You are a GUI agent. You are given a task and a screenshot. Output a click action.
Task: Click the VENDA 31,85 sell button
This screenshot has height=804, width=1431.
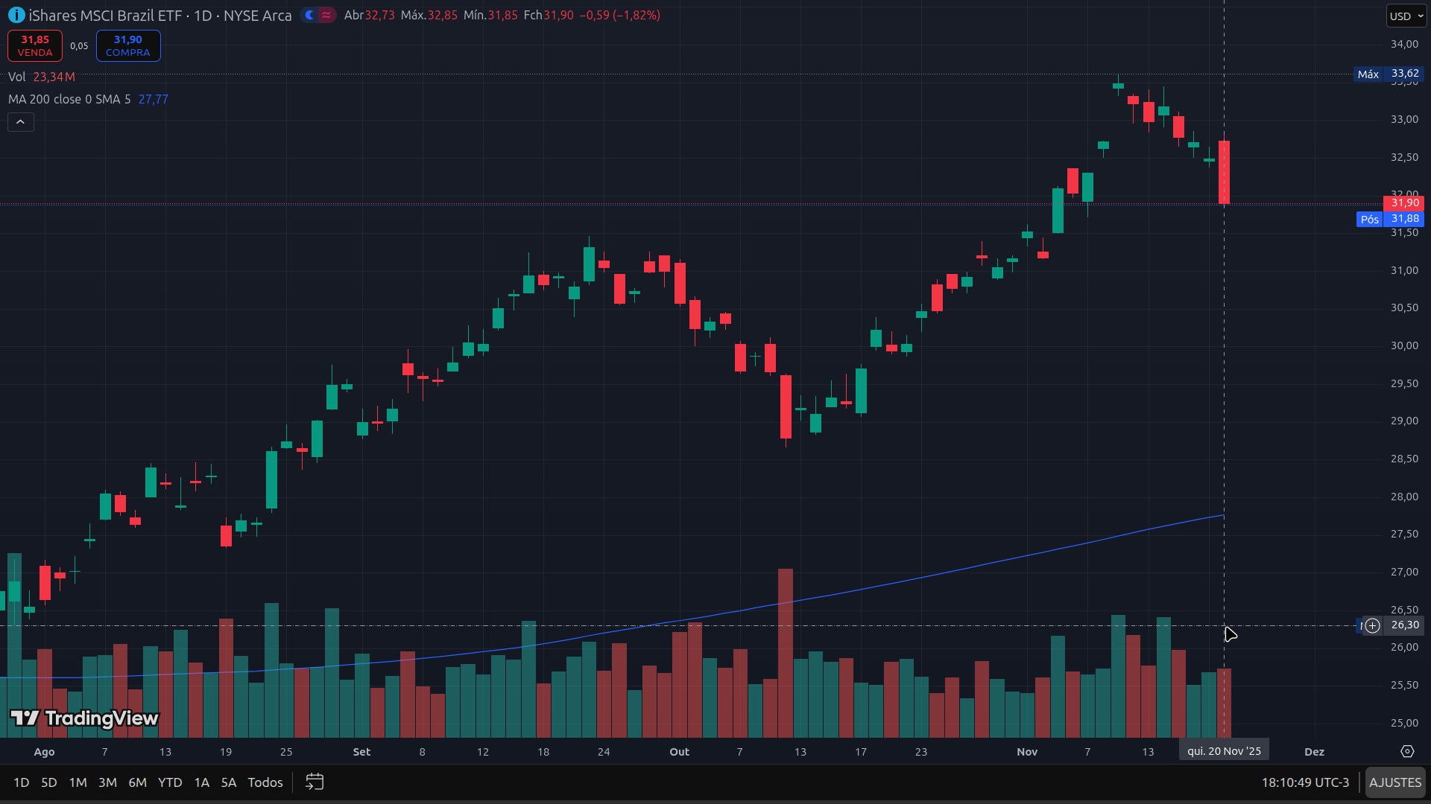[x=35, y=45]
